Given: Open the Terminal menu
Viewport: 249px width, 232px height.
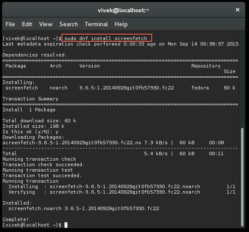Looking at the screenshot, I should point(96,24).
